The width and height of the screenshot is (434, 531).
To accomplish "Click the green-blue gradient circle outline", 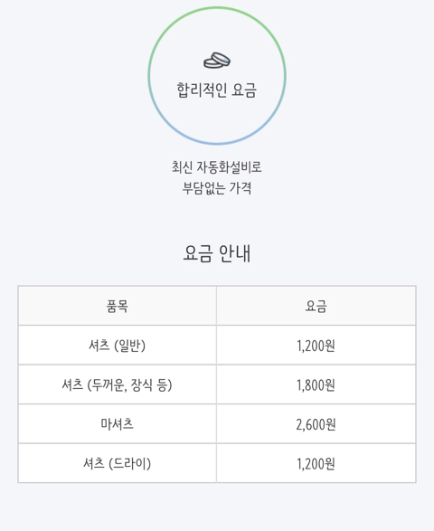I will pos(217,75).
